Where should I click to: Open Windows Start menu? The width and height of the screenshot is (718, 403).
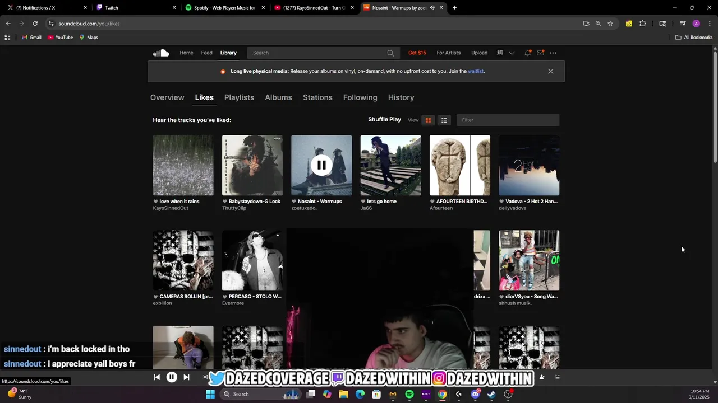tap(210, 394)
